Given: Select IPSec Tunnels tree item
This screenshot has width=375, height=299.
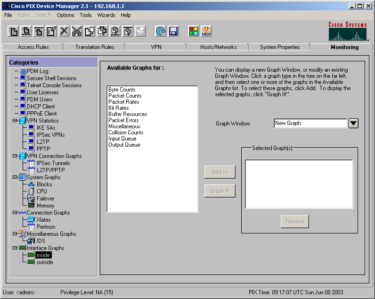Looking at the screenshot, I should (x=53, y=163).
